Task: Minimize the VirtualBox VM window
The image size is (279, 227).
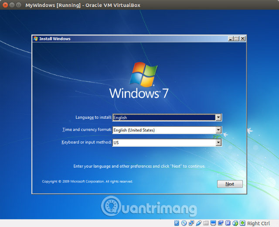Action: pos(12,5)
